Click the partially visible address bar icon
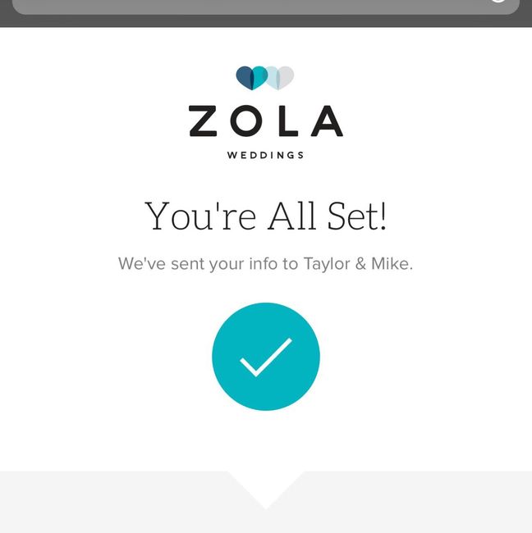Viewport: 532px width, 533px height. [x=498, y=2]
